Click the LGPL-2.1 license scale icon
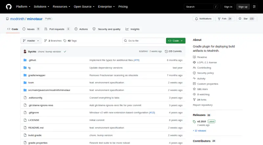Image resolution: width=263 pixels, height=145 pixels. click(x=194, y=62)
